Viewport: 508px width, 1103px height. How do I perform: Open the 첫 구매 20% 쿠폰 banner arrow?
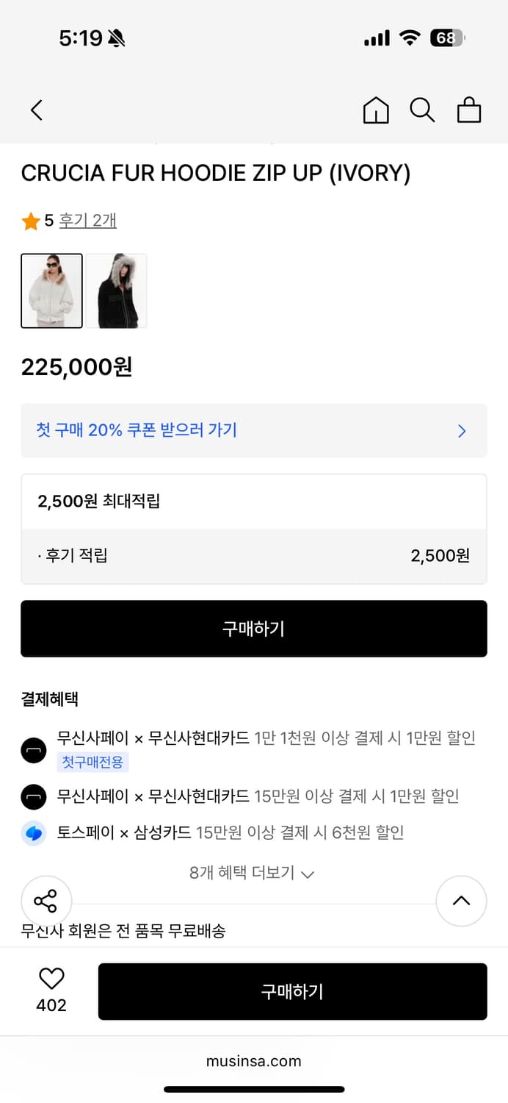click(x=462, y=431)
